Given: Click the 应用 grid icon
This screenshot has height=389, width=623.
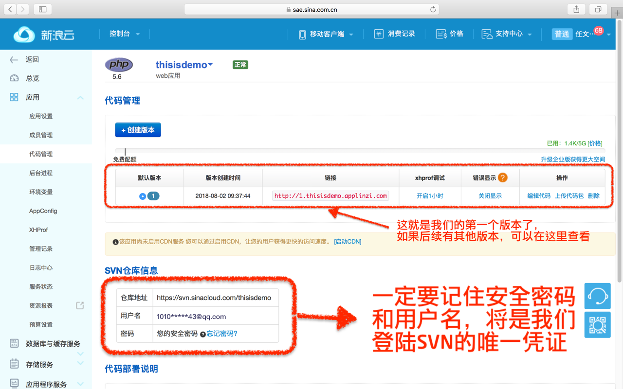Looking at the screenshot, I should coord(14,97).
